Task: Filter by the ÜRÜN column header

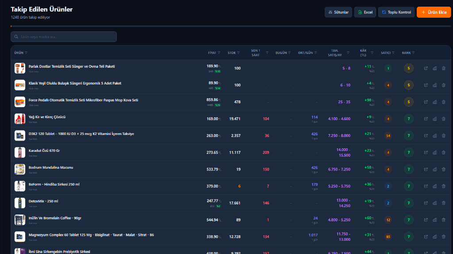Action: click(x=26, y=53)
